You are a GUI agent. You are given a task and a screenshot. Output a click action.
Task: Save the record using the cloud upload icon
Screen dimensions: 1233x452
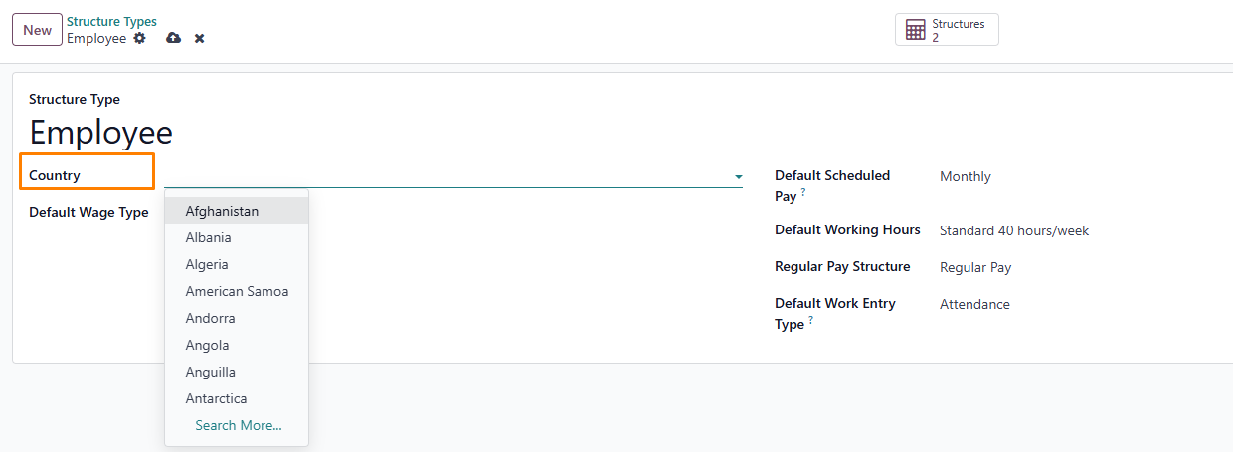point(173,38)
